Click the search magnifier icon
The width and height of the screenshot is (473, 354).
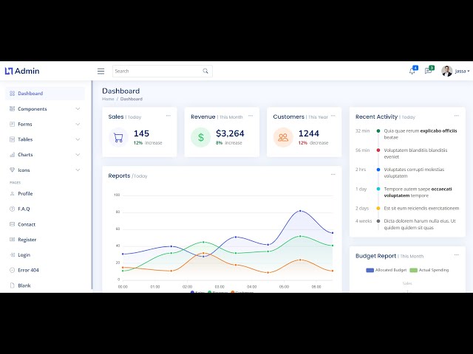(x=205, y=71)
